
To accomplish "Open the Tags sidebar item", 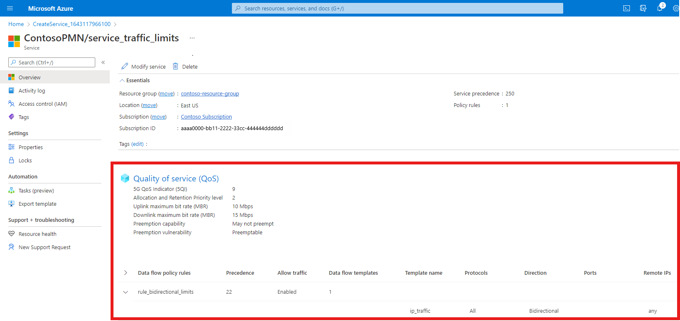I will pos(24,117).
